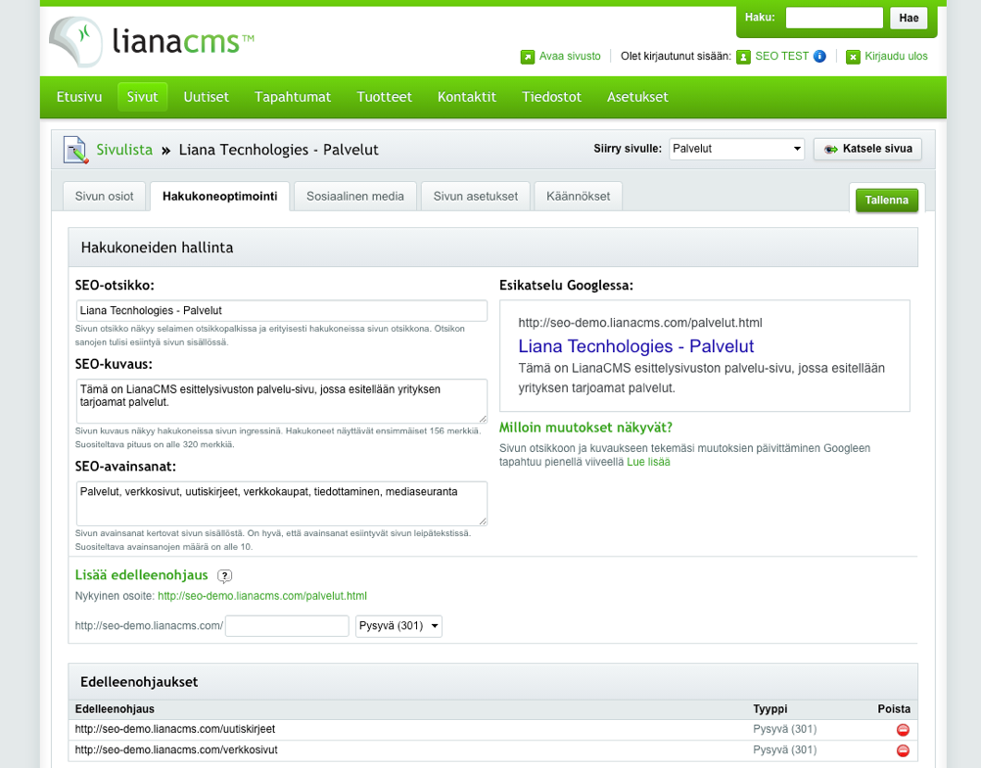Image resolution: width=981 pixels, height=768 pixels.
Task: Click the Google preview title link
Action: coord(636,346)
